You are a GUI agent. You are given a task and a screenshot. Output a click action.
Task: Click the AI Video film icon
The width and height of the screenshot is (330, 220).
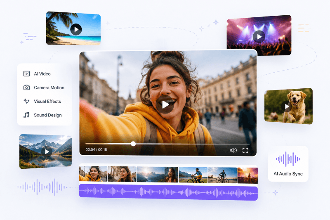pyautogui.click(x=26, y=74)
